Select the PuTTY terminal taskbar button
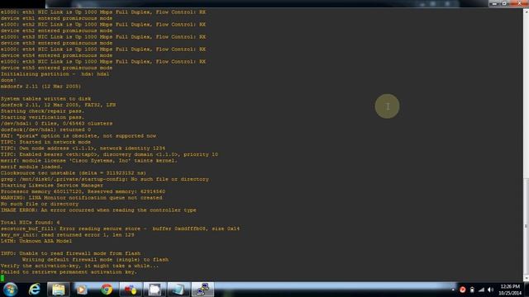529x297 pixels. click(x=203, y=290)
